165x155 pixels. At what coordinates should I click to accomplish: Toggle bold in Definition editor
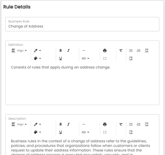[61, 51]
